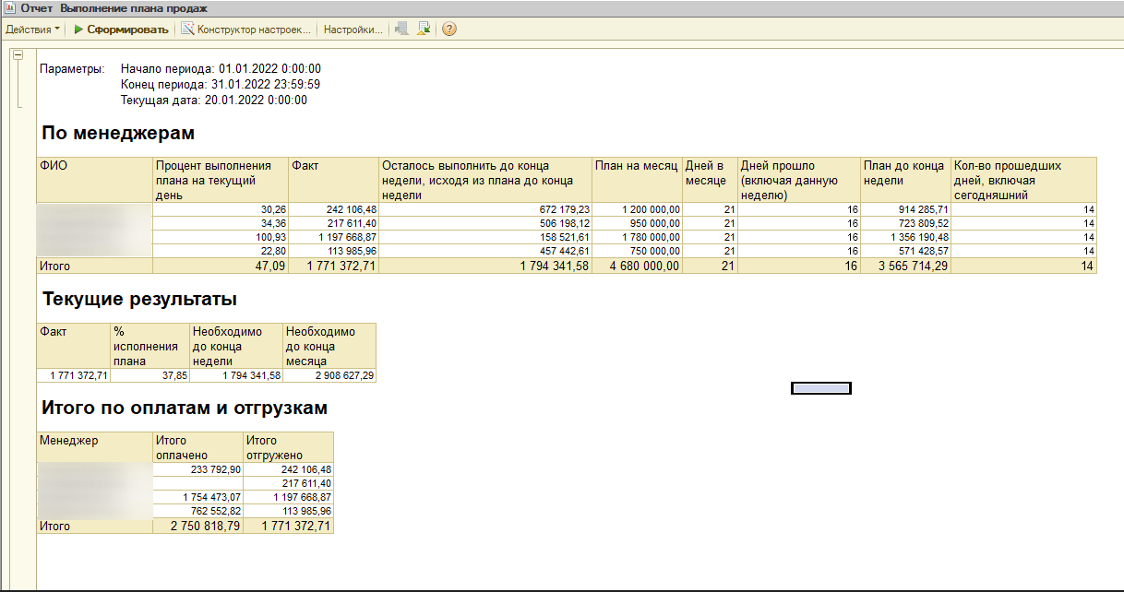Click the 1 754 473,07 paid amount cell

[x=197, y=498]
